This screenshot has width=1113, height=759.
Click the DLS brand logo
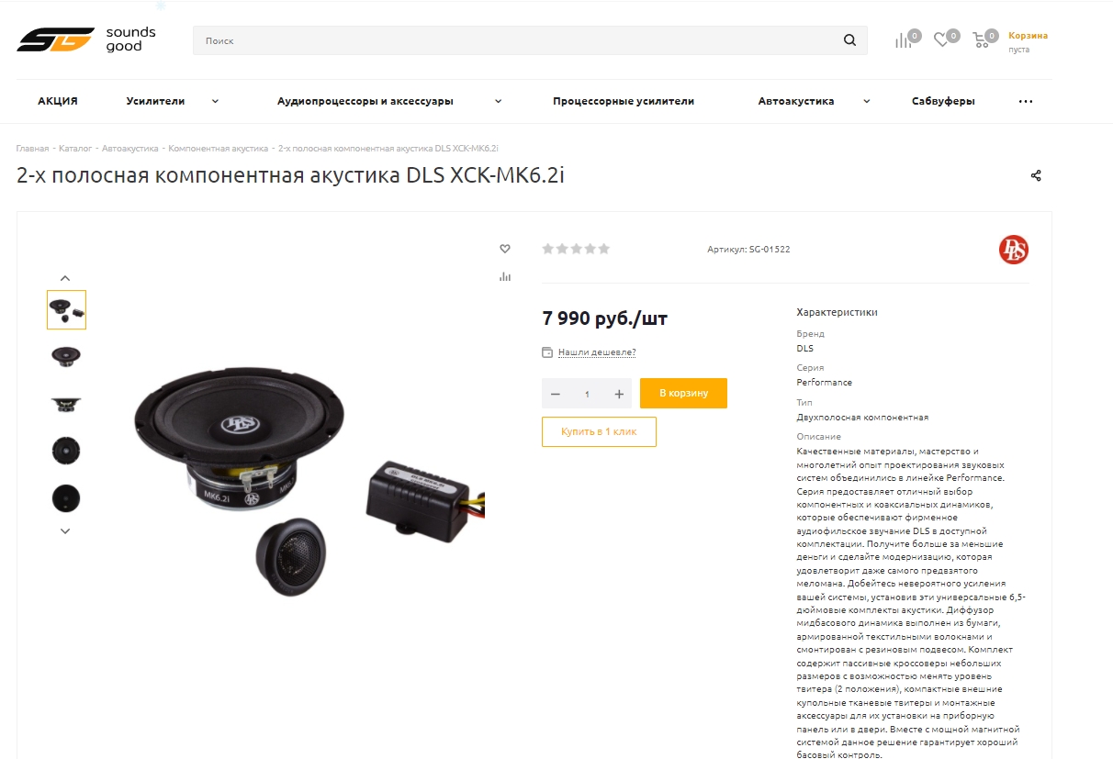point(1013,250)
